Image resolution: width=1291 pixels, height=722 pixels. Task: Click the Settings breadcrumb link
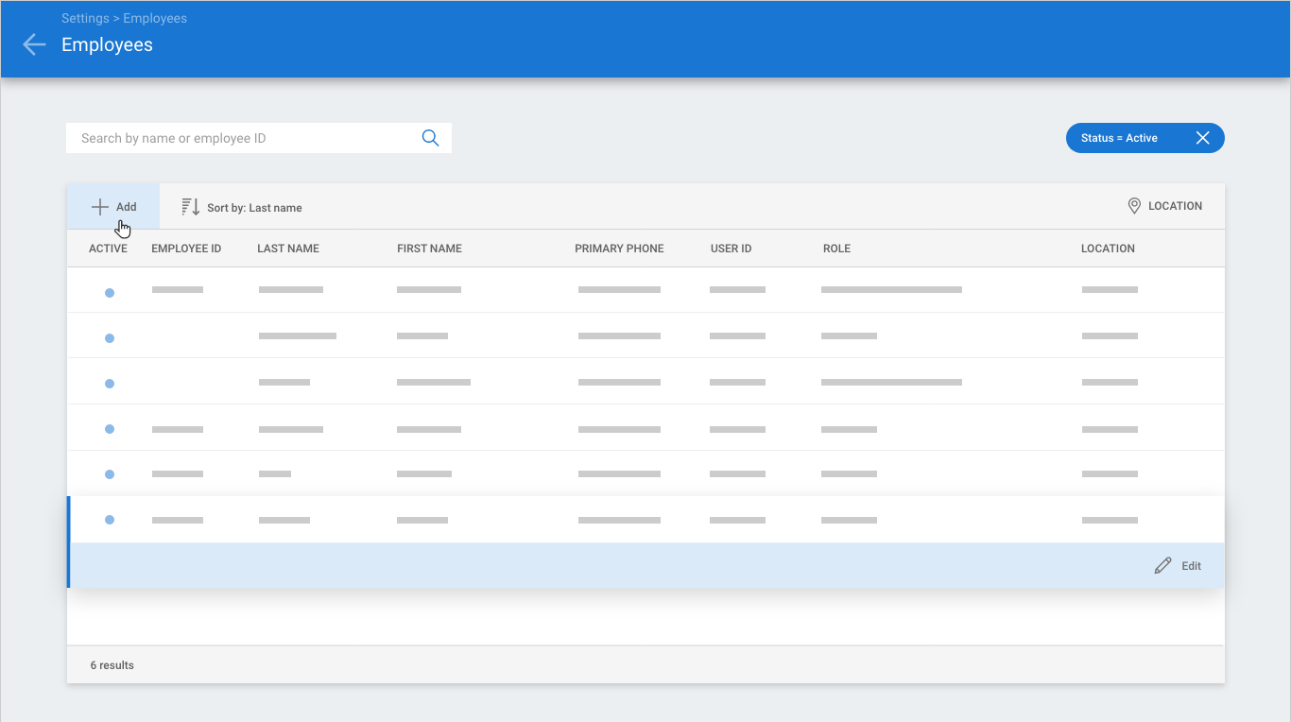(x=85, y=18)
